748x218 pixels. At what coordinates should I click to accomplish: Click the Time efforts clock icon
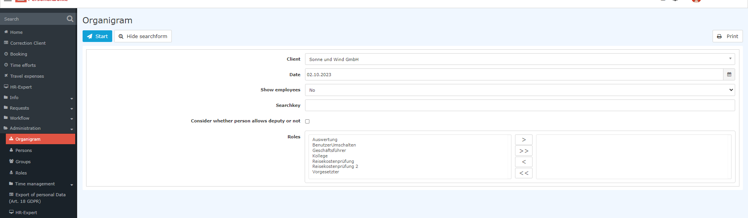(x=6, y=65)
